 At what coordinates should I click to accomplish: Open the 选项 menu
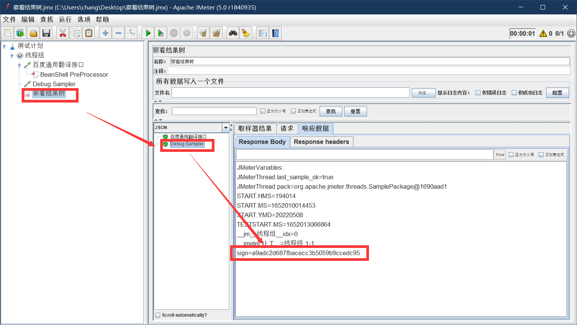[x=84, y=19]
